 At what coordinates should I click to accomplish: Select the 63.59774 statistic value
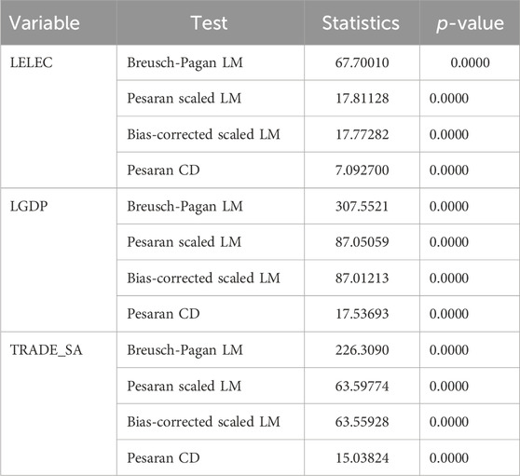point(362,386)
